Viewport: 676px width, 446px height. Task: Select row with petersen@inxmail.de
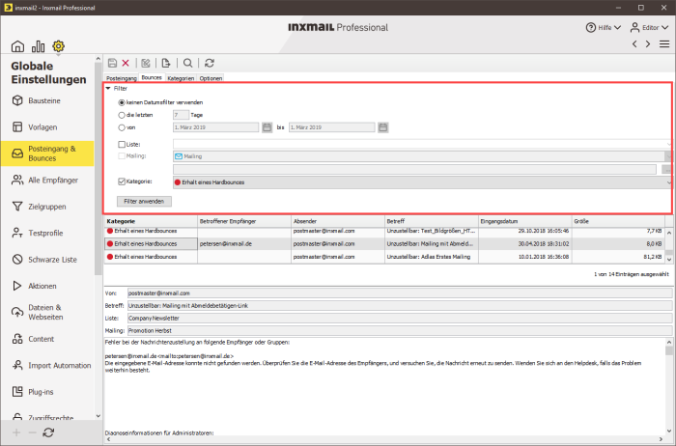pos(384,244)
